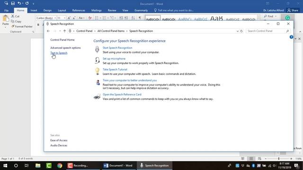Viewport: 303px width, 170px height.
Task: Open the File menu in Word
Action: (x=6, y=10)
